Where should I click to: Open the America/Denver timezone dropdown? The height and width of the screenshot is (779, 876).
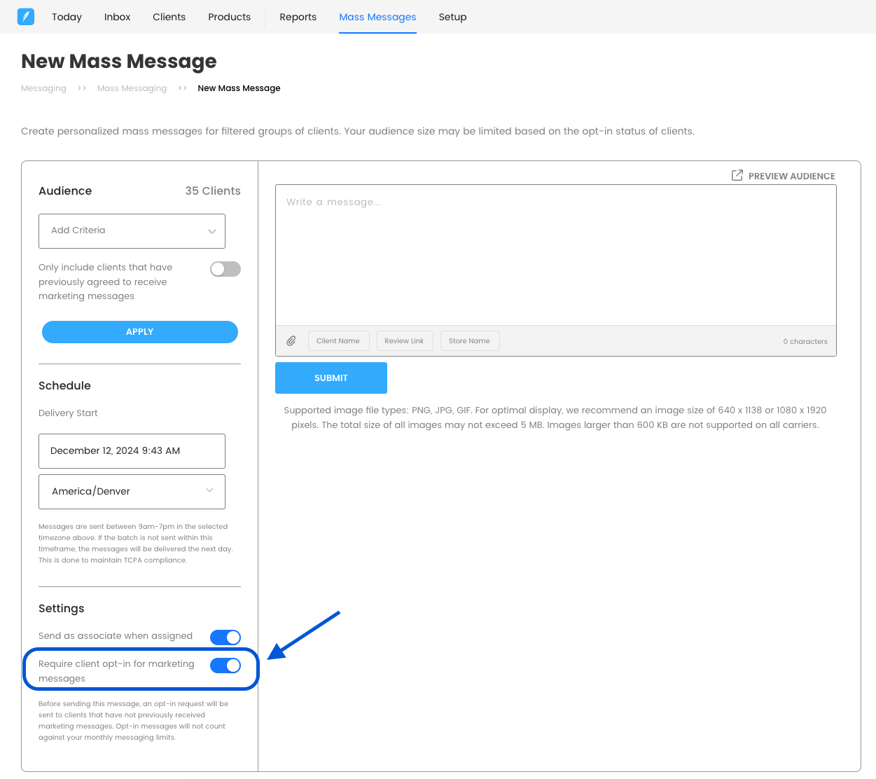[132, 492]
